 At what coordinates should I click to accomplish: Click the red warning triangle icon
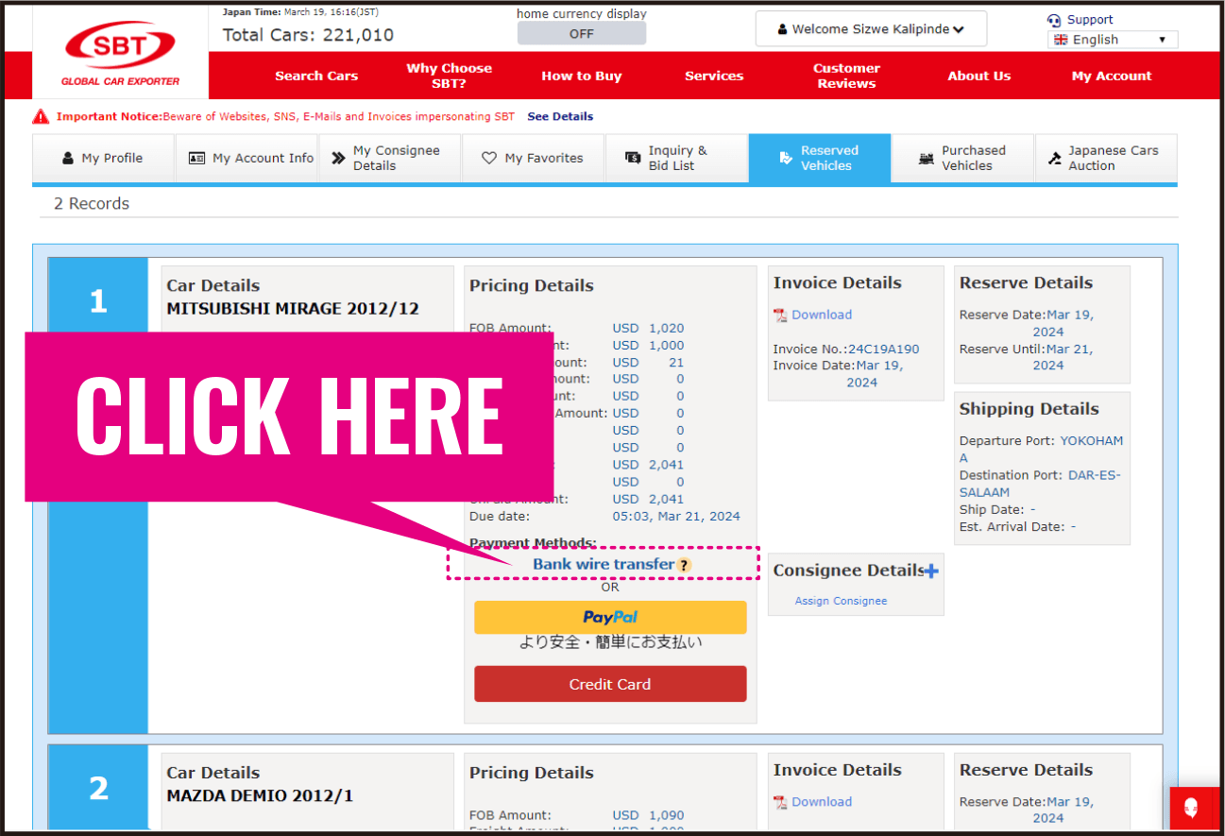(x=41, y=116)
